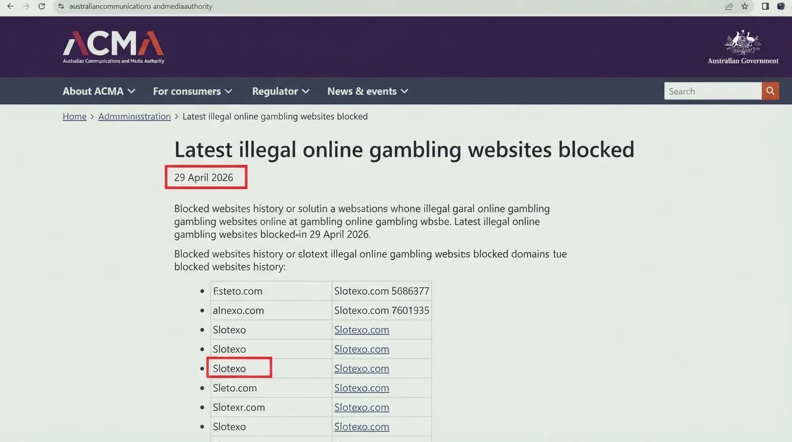Open the Administration breadcrumb link
Screen dimensions: 792x442
tap(134, 116)
